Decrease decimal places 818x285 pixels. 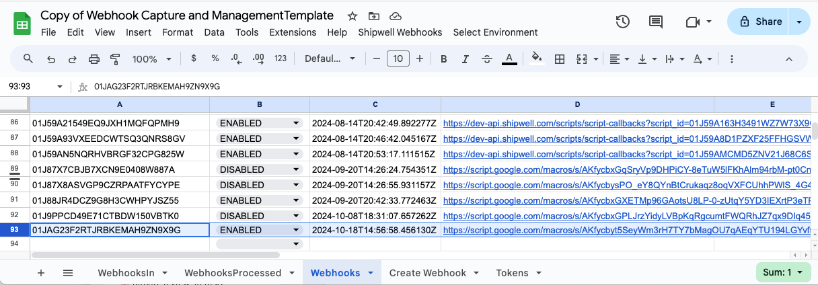236,58
